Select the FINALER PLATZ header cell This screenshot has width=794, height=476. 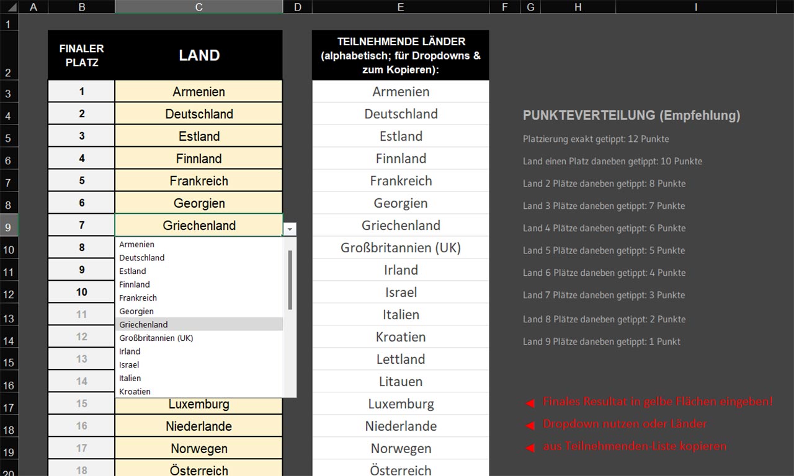[81, 55]
